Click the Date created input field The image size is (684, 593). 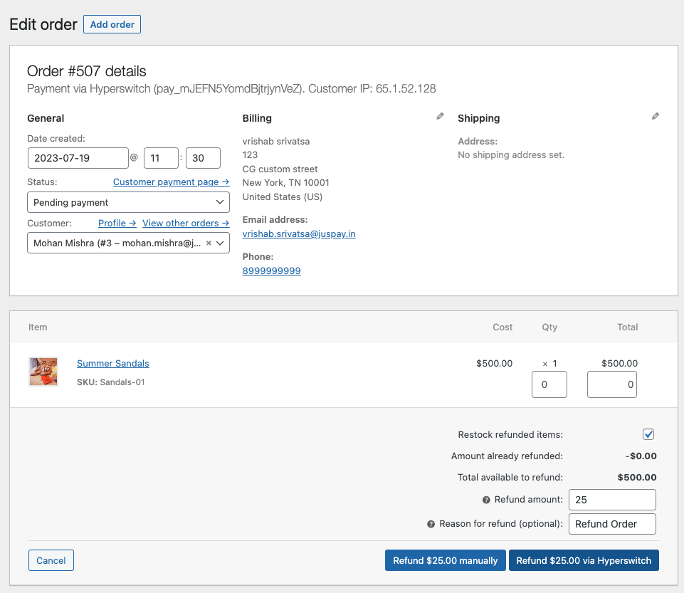click(78, 158)
